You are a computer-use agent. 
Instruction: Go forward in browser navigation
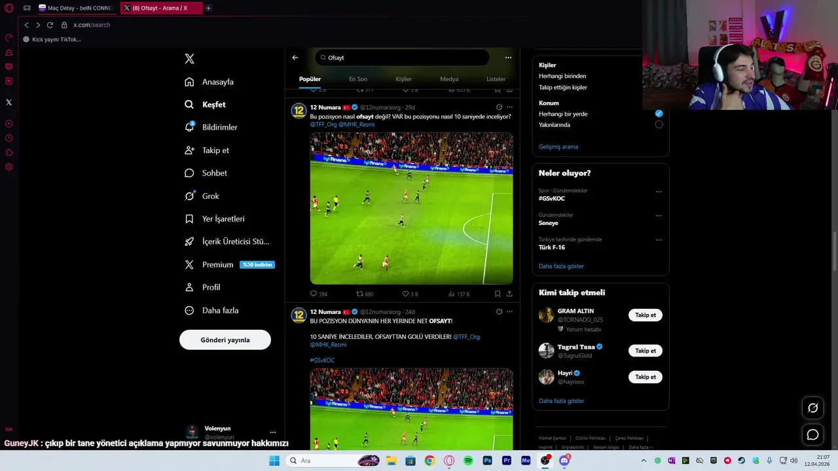38,25
